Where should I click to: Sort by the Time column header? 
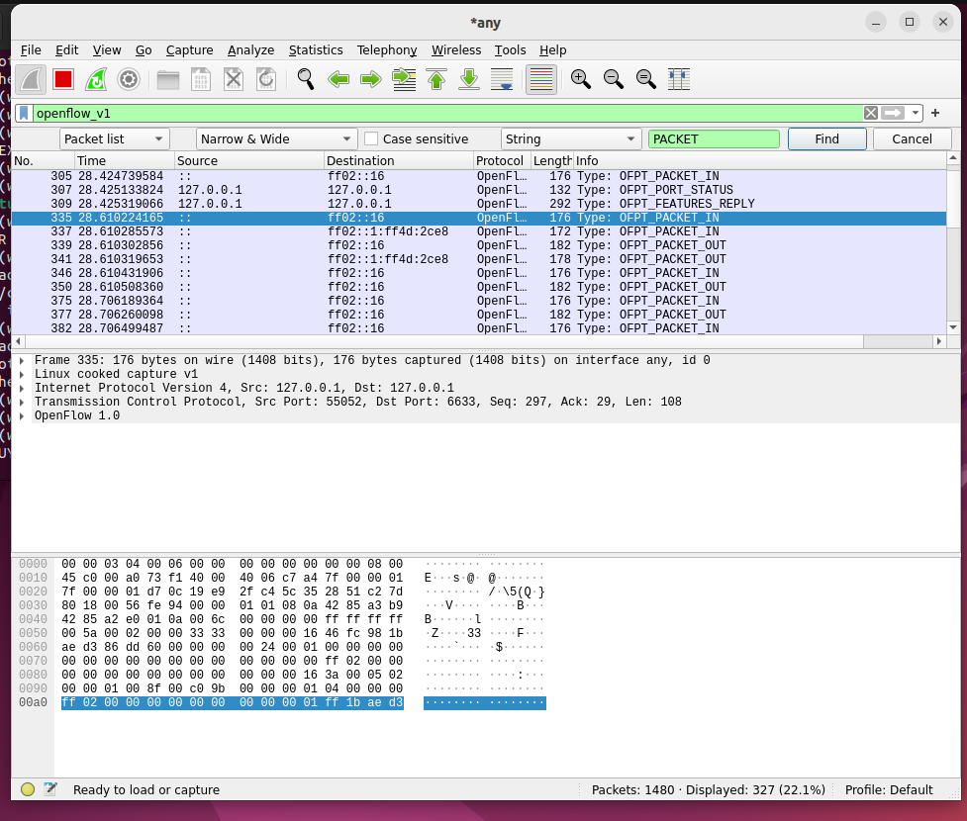coord(125,161)
